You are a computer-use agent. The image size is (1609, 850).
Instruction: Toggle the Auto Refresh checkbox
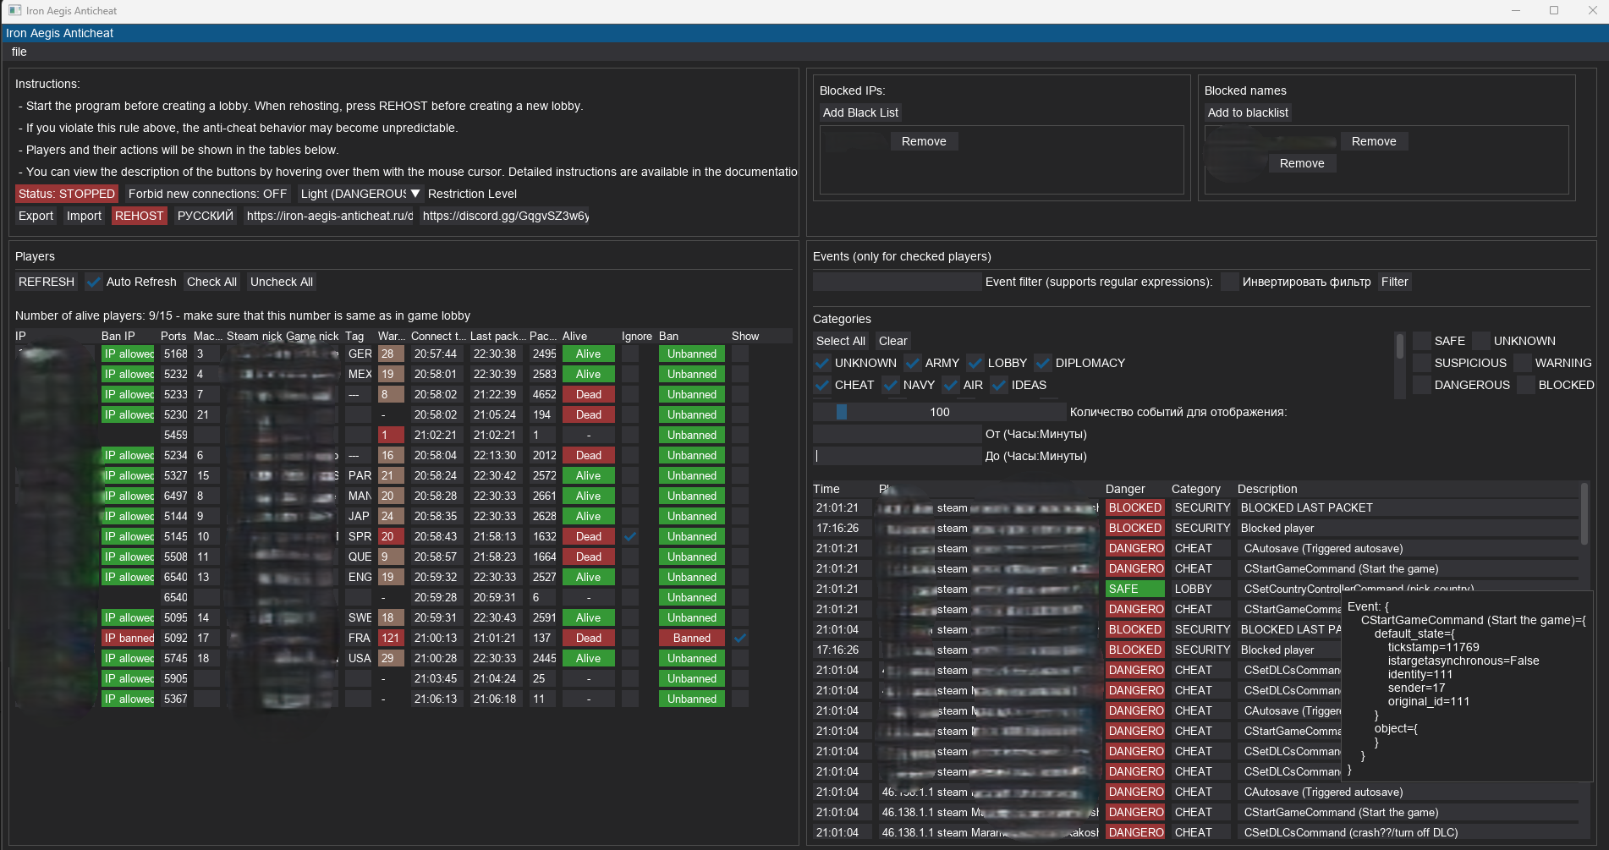tap(93, 282)
